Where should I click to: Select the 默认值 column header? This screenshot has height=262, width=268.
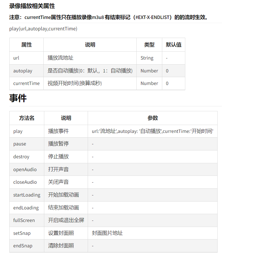click(173, 45)
